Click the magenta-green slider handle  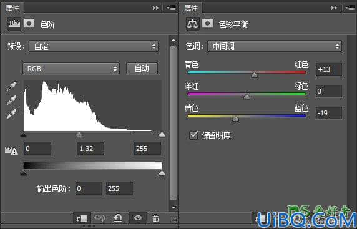point(247,97)
